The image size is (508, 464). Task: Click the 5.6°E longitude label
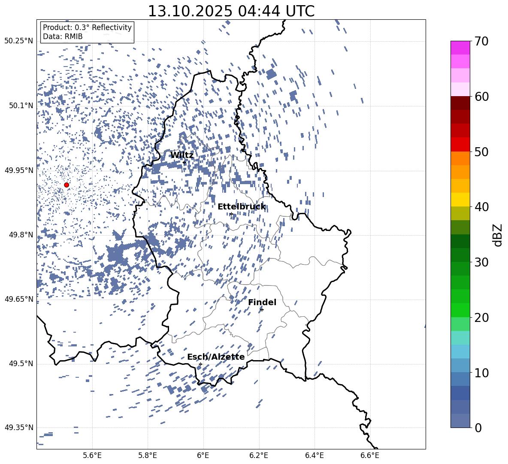92,455
